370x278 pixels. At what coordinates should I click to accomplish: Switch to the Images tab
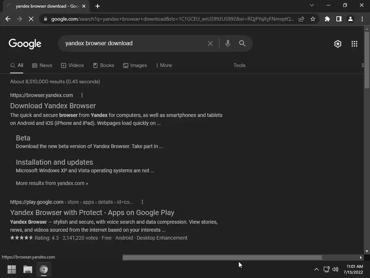coord(135,66)
